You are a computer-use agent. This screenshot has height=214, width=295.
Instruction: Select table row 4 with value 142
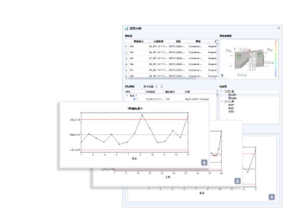171,64
